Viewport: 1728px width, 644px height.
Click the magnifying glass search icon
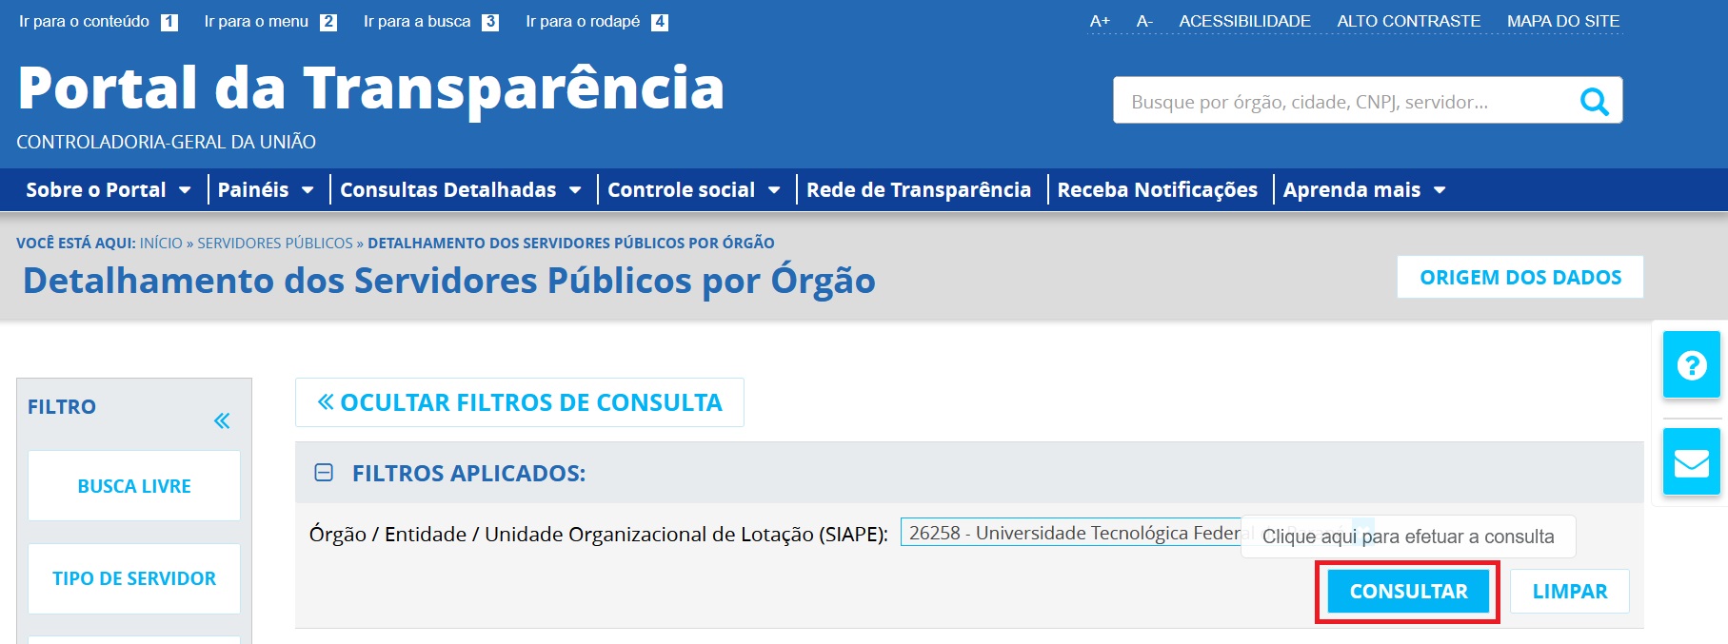coord(1593,101)
